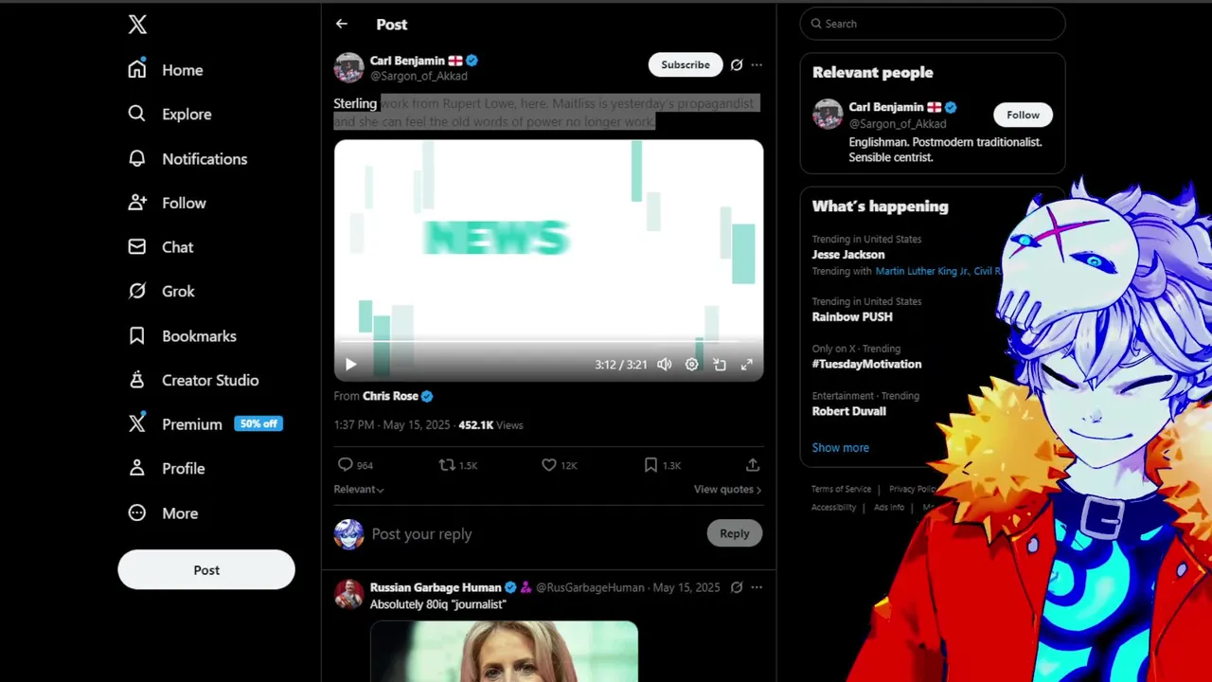Image resolution: width=1212 pixels, height=682 pixels.
Task: Click the Search input field
Action: click(933, 24)
